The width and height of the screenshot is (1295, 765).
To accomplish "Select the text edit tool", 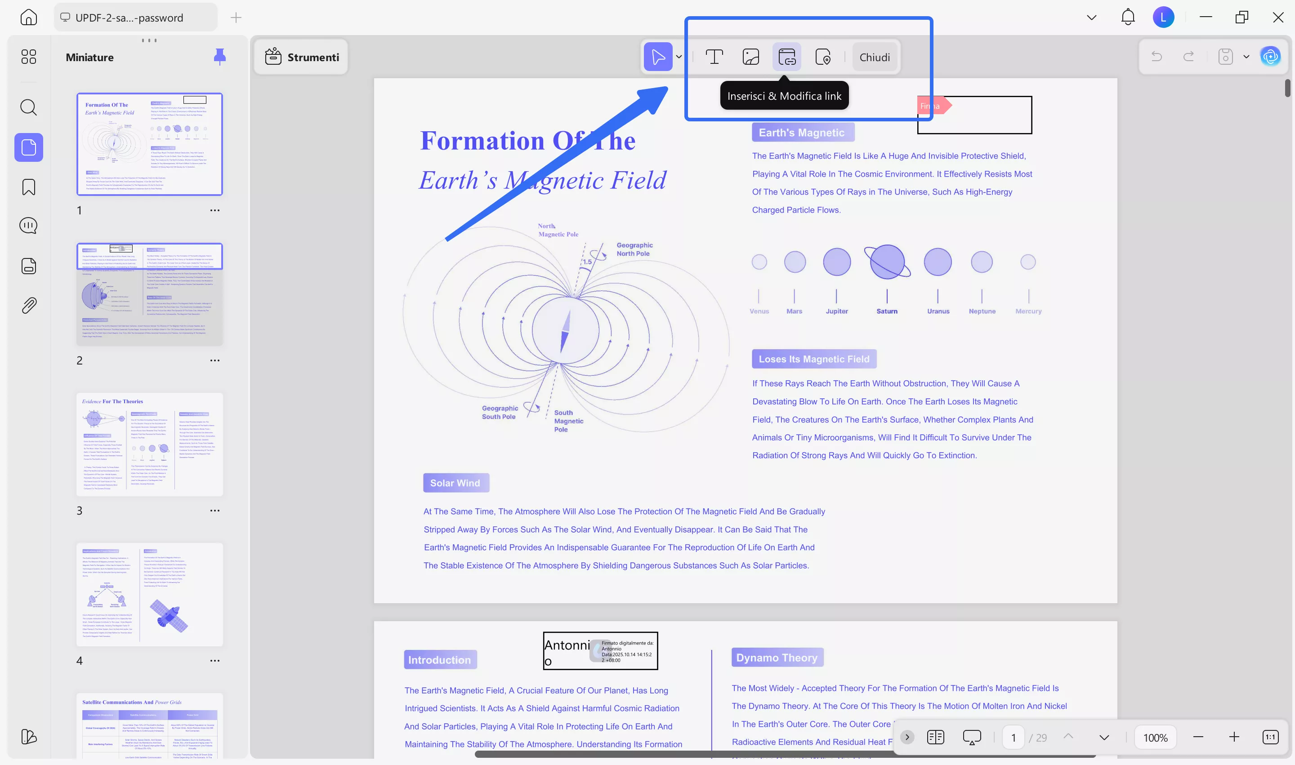I will pos(714,57).
